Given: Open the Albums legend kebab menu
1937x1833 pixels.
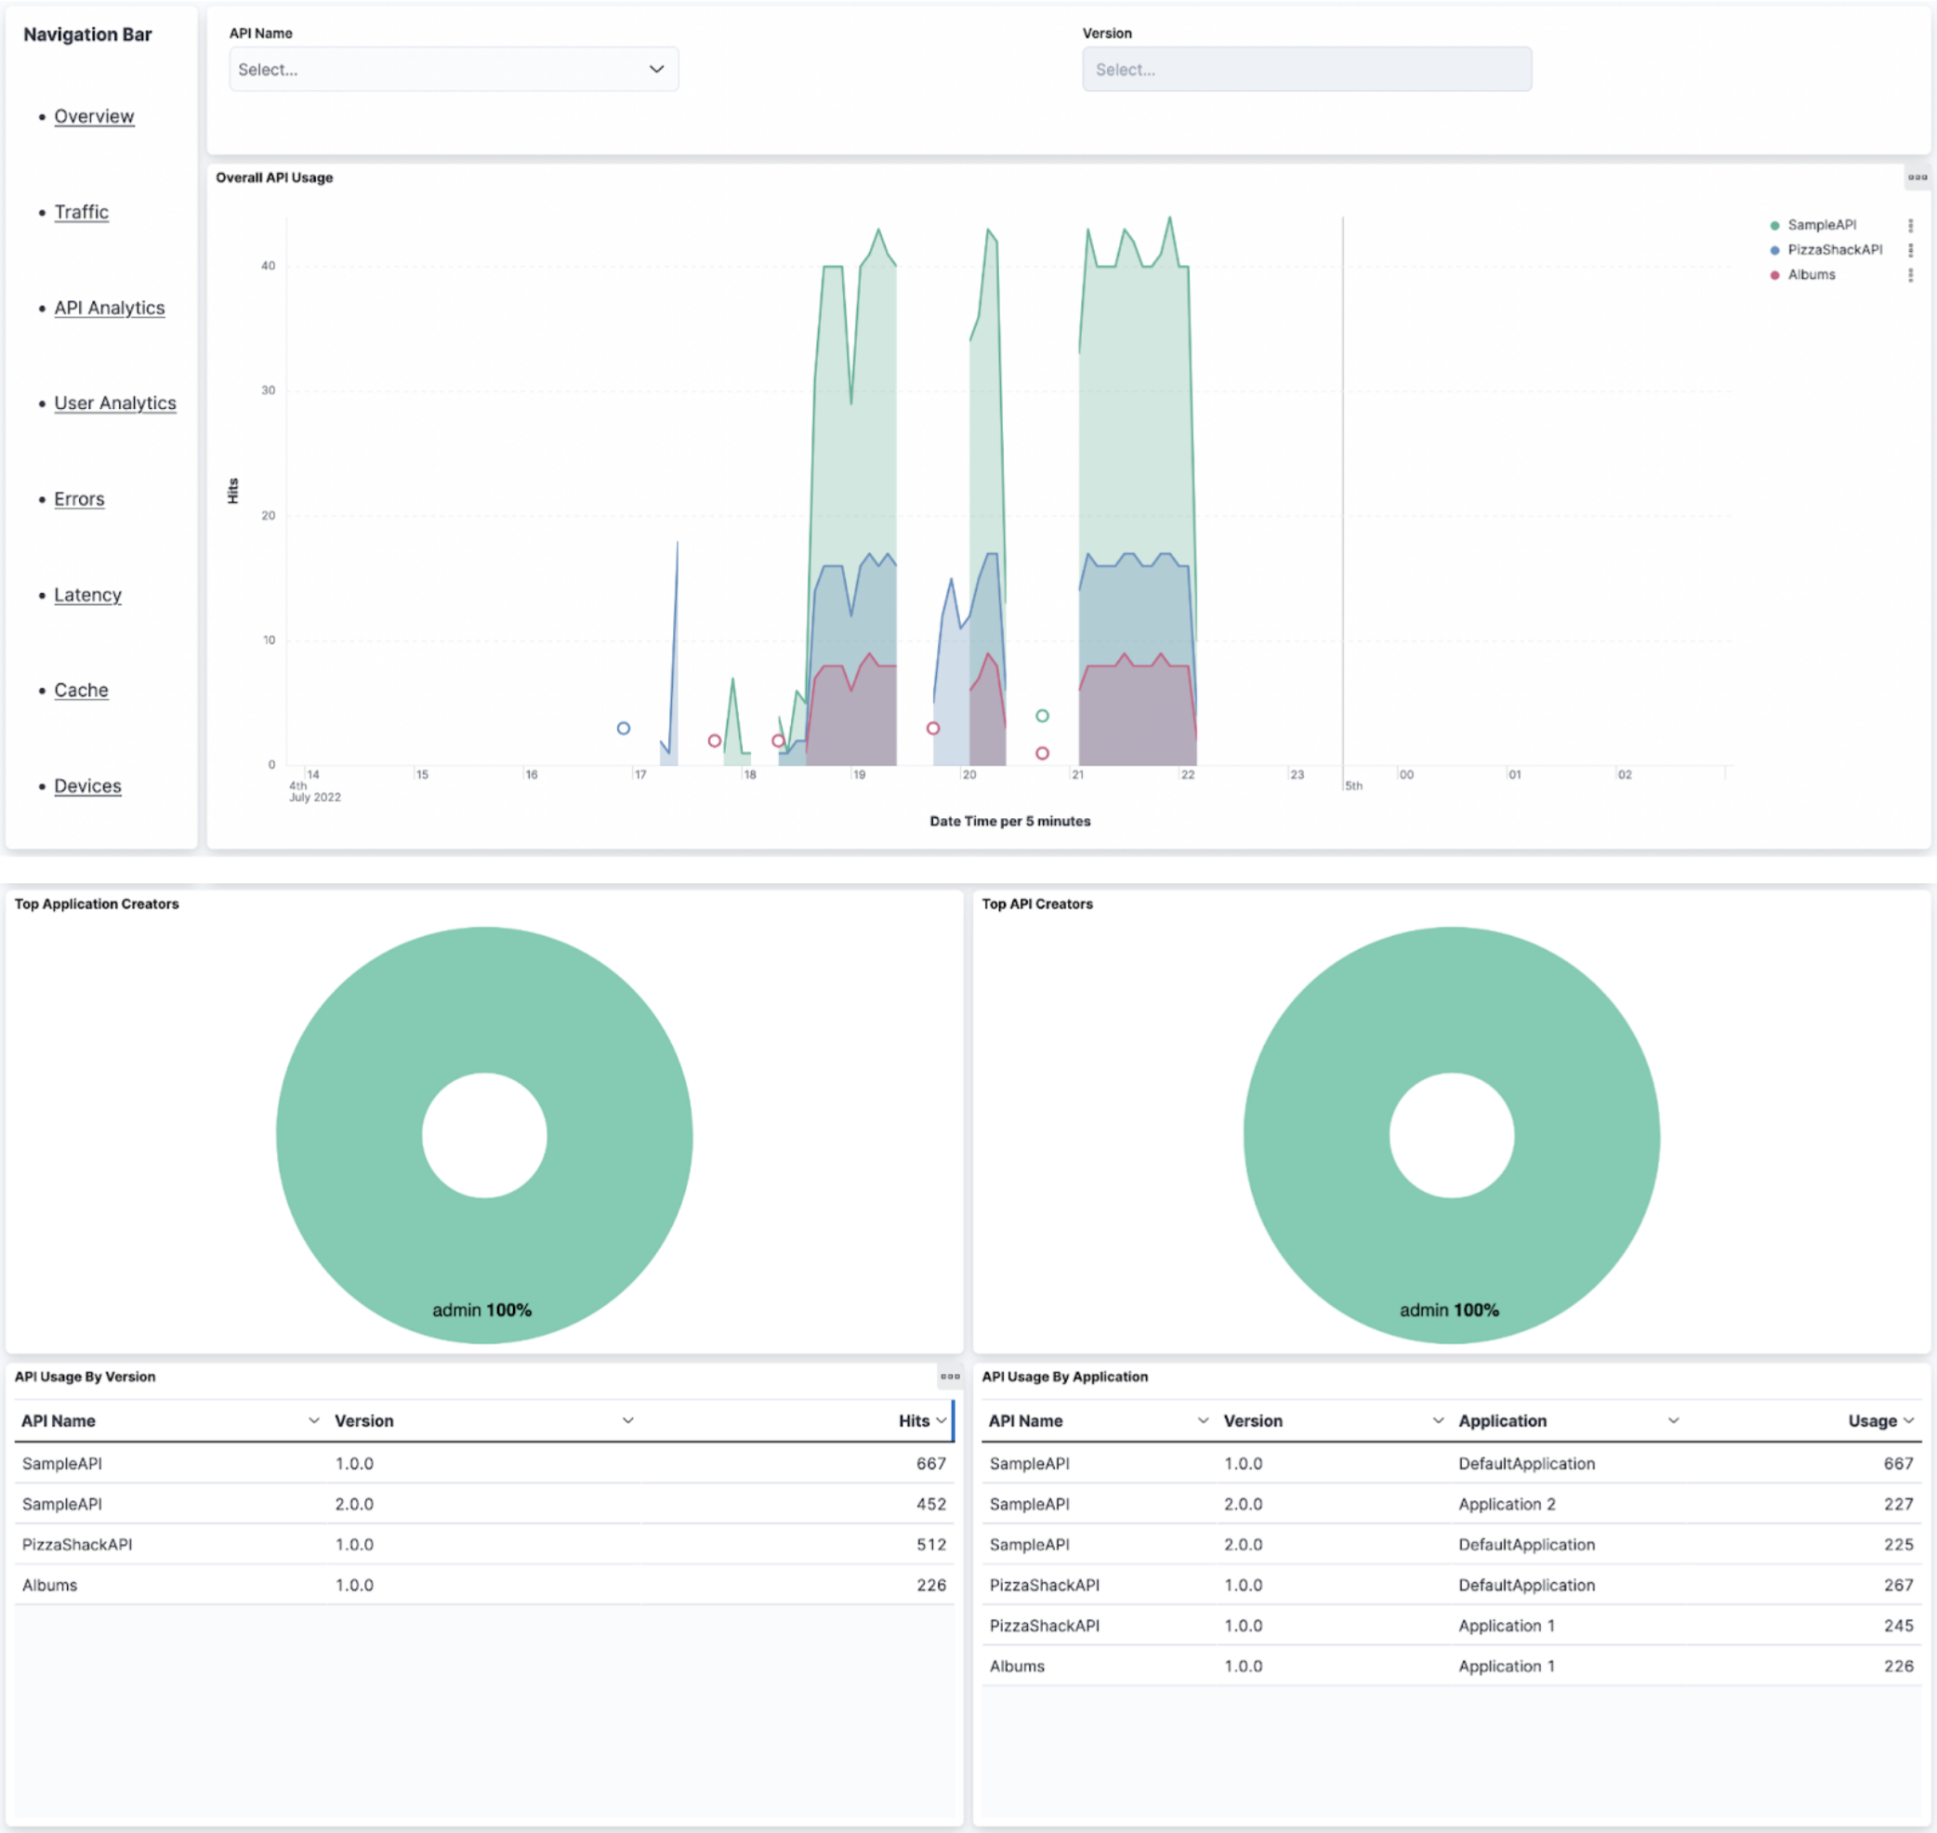Looking at the screenshot, I should [1913, 274].
